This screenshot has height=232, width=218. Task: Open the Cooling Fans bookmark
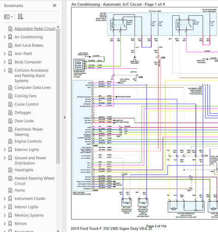coord(25,96)
